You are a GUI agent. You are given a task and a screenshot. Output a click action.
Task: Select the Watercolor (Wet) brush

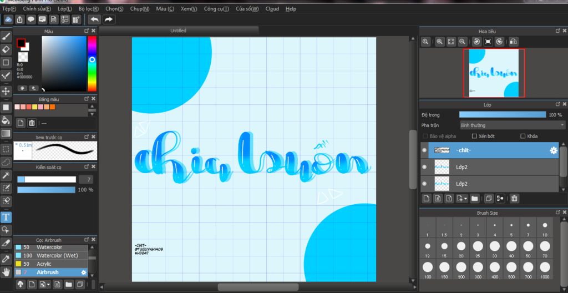click(50, 256)
